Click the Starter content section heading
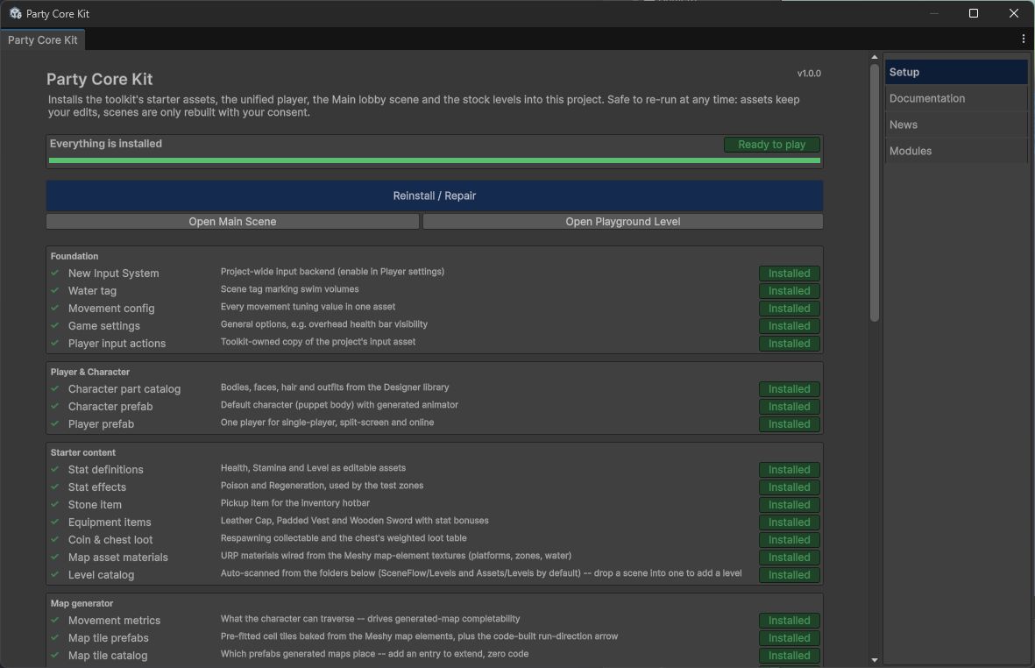The height and width of the screenshot is (668, 1035). (x=82, y=452)
